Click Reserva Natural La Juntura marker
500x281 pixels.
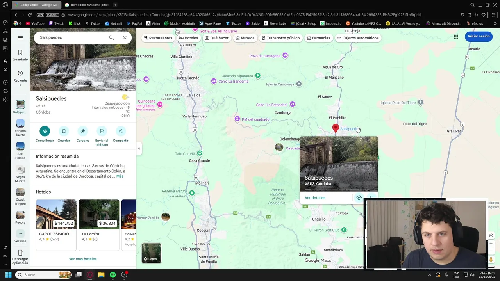192,193
